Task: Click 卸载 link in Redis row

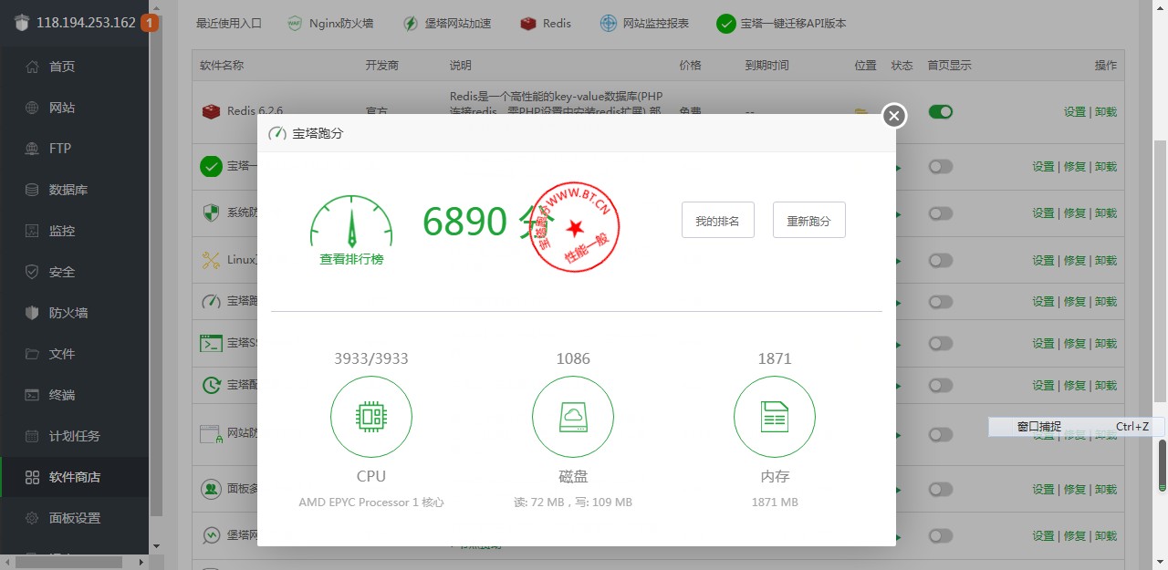Action: (1106, 111)
